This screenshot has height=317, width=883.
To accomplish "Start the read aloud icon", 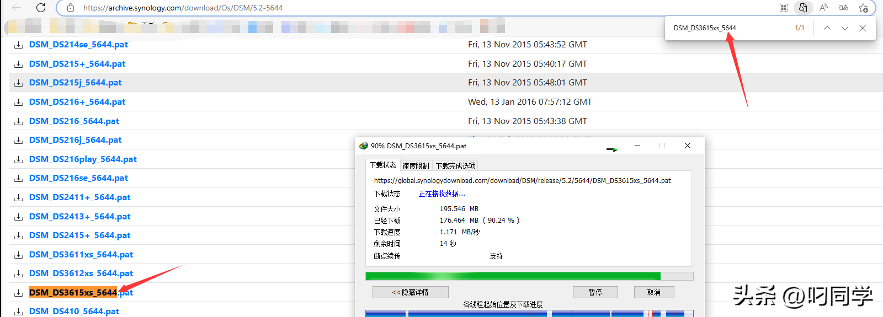I will (823, 8).
